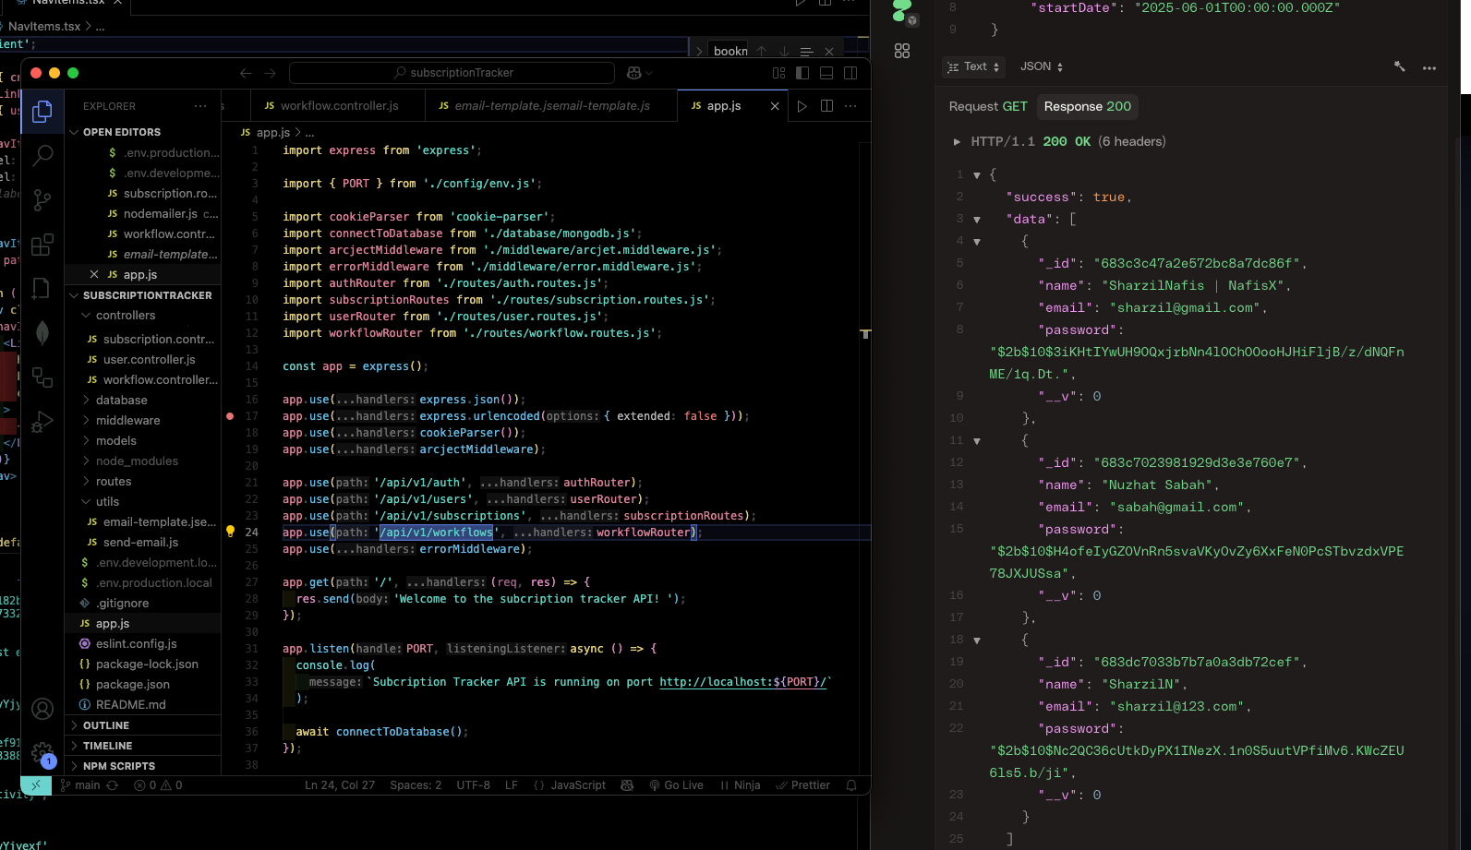Go forward using the navigation arrow

pyautogui.click(x=270, y=73)
